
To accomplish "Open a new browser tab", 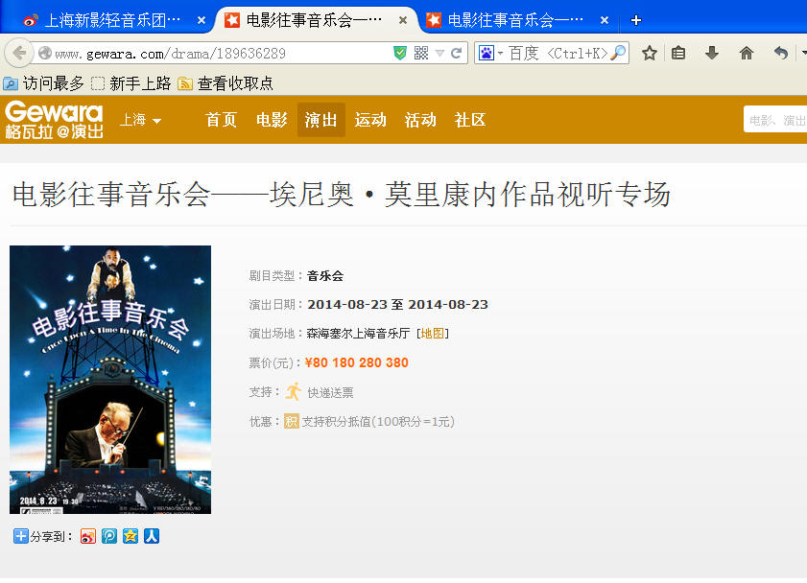I will click(636, 20).
